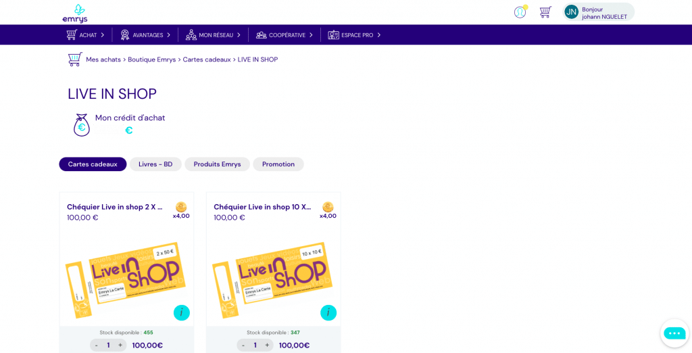
Task: Decrease quantity for 2 X chéquier
Action: click(97, 346)
